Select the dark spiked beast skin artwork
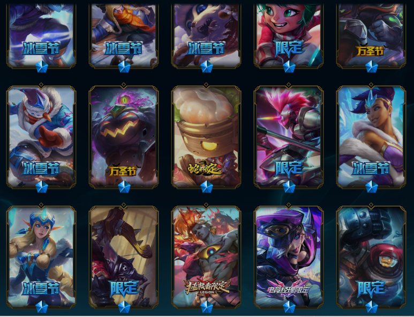Viewport: 414px width, 317px height. pyautogui.click(x=124, y=257)
